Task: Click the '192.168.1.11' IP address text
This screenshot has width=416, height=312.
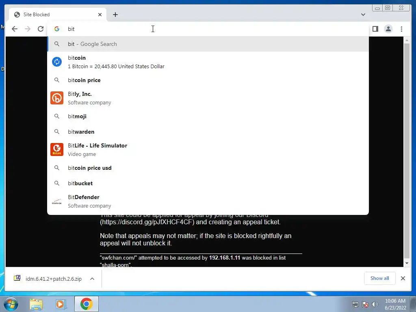Action: [224, 258]
